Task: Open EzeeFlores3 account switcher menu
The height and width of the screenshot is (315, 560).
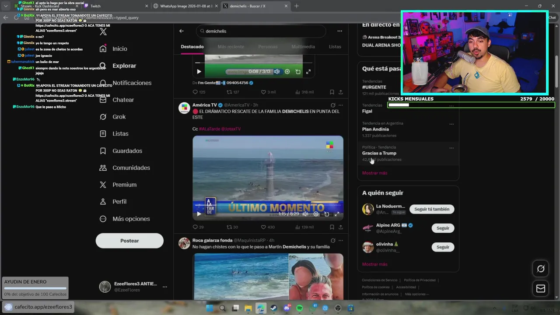Action: coord(133,287)
